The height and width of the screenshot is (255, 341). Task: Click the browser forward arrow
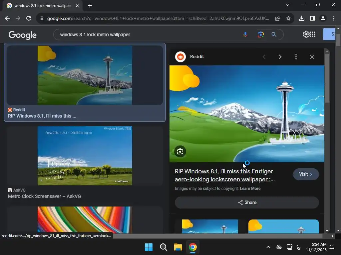[x=18, y=19]
